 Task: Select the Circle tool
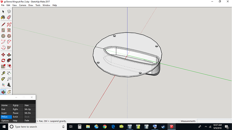pyautogui.click(x=3, y=36)
